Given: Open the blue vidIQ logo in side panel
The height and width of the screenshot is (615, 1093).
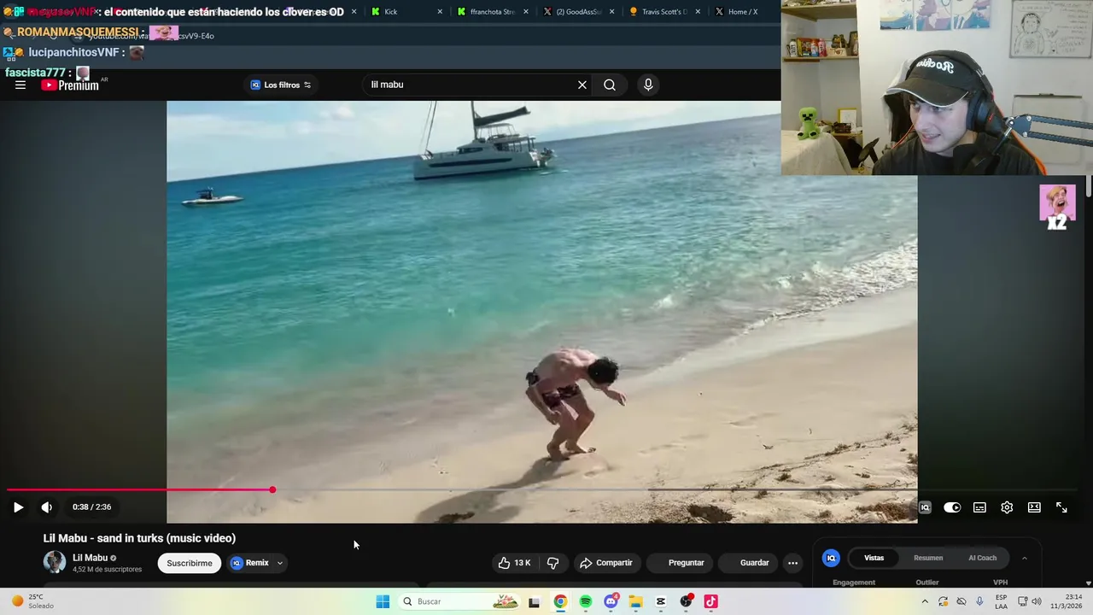Looking at the screenshot, I should point(831,558).
